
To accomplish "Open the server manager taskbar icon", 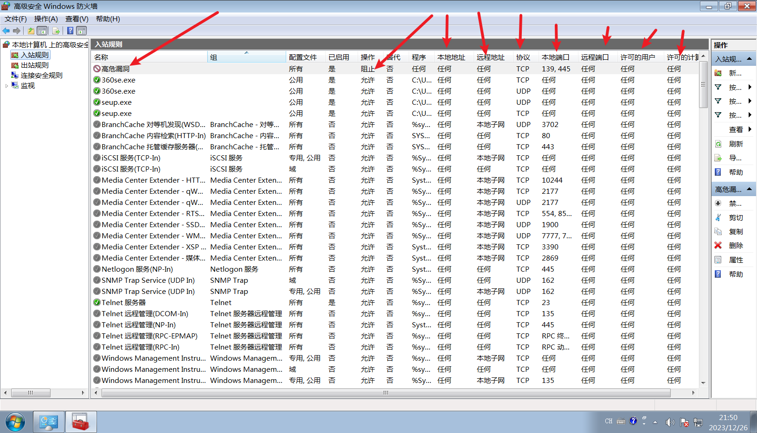I will [49, 422].
